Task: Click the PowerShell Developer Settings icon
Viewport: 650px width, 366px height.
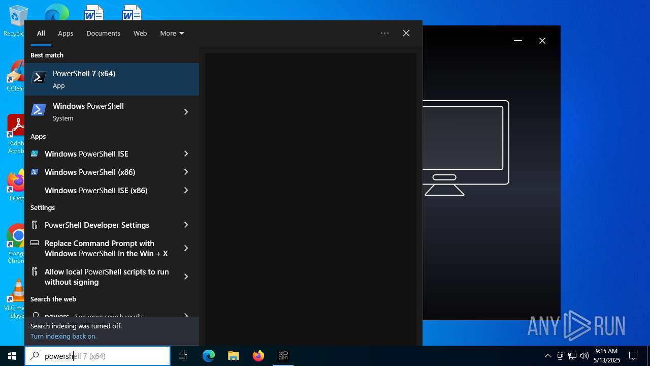Action: (35, 225)
